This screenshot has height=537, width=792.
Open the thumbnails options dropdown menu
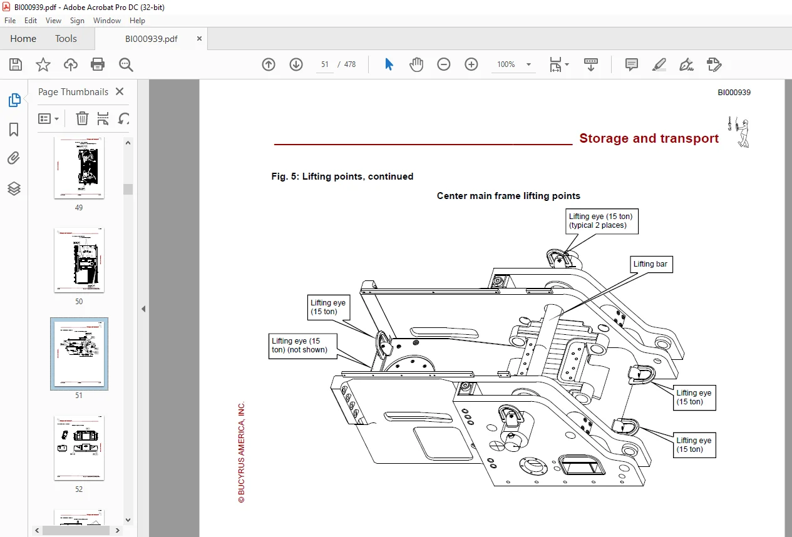coord(48,118)
